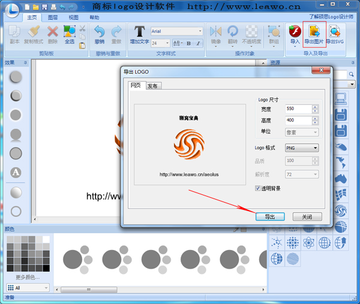The width and height of the screenshot is (360, 304).
Task: Click the Mirror (镜像) icon
Action: 216,31
